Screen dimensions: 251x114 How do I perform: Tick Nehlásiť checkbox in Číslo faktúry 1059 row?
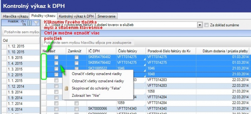[x=56, y=103]
